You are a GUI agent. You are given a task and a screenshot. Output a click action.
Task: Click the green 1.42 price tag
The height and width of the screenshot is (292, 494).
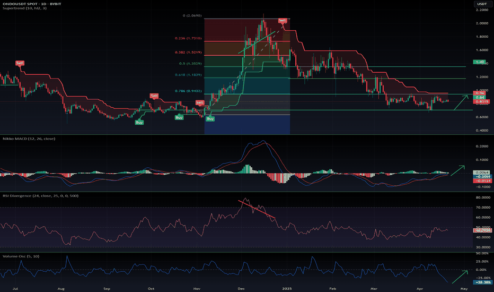(480, 62)
